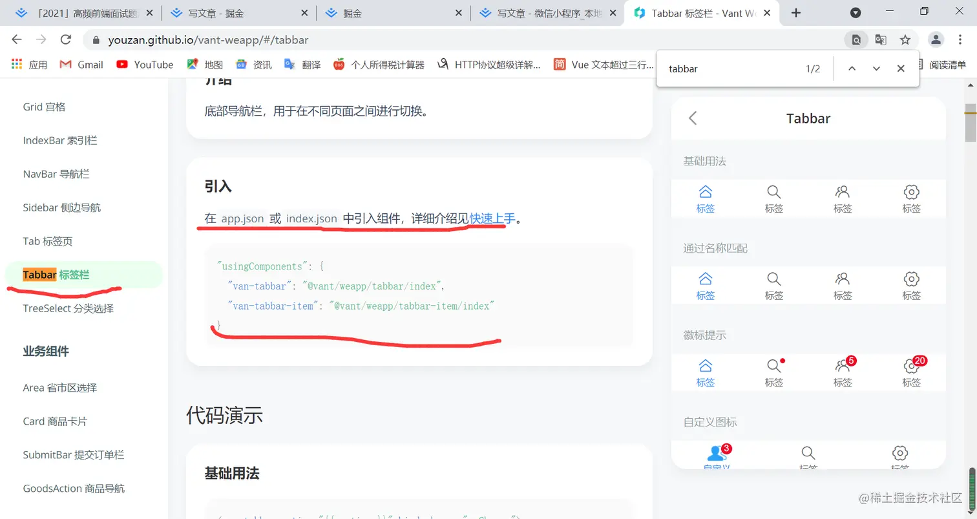Open IndexBar 索引栏 in the sidebar
977x519 pixels.
pos(60,140)
